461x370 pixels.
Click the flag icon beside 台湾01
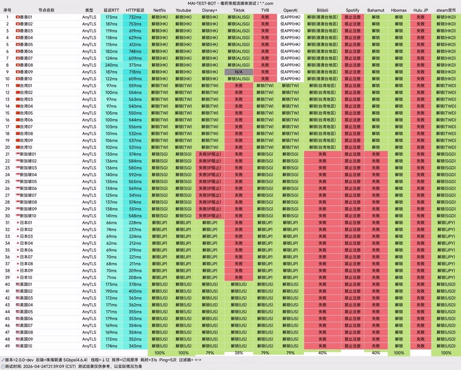tap(18, 85)
